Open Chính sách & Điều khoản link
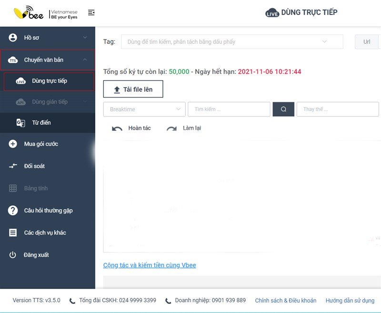Image resolution: width=381 pixels, height=313 pixels. 285,300
